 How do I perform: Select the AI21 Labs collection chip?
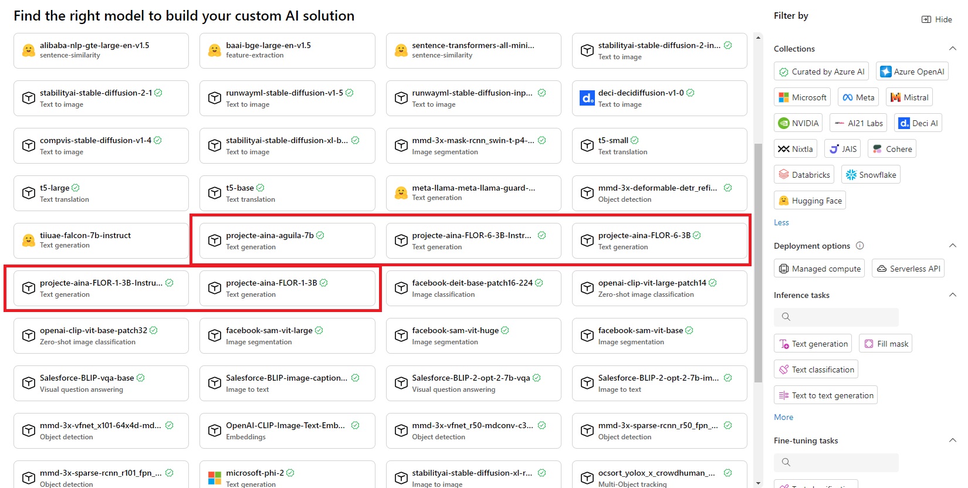[858, 123]
